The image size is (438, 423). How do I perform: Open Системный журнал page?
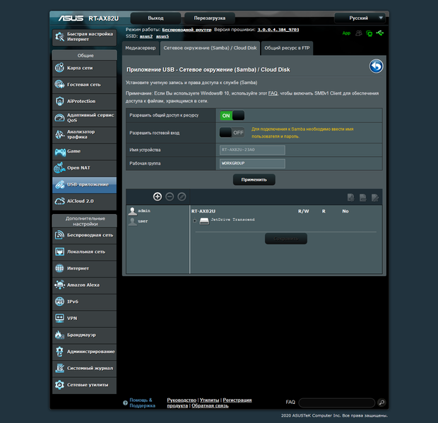tap(84, 369)
